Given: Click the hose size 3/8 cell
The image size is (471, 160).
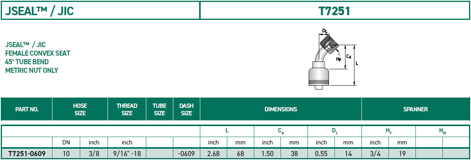Looking at the screenshot, I should click(94, 153).
